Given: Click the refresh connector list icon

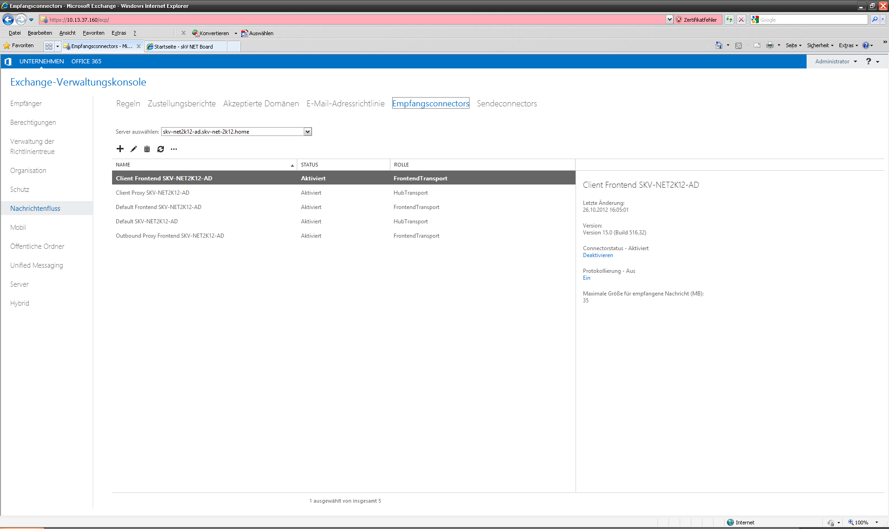Looking at the screenshot, I should 160,149.
